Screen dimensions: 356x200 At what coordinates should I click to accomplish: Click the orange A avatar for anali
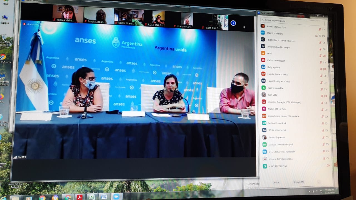pyautogui.click(x=263, y=53)
